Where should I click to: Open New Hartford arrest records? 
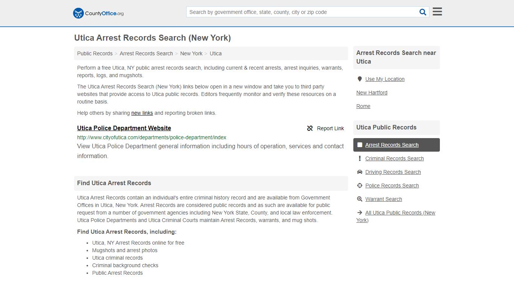[372, 93]
